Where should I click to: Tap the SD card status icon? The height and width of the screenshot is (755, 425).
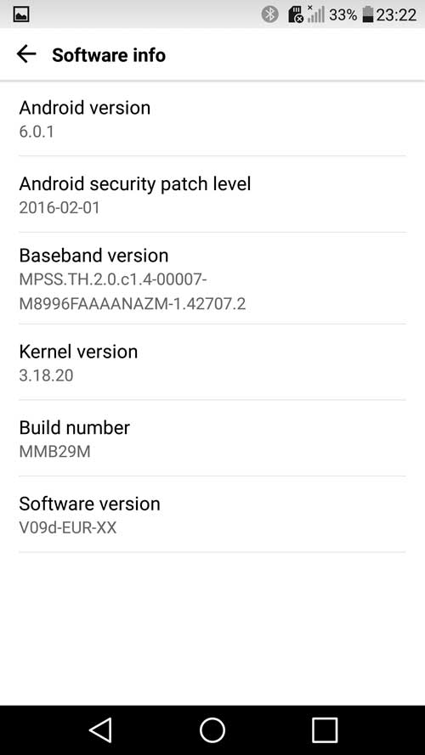click(x=296, y=14)
